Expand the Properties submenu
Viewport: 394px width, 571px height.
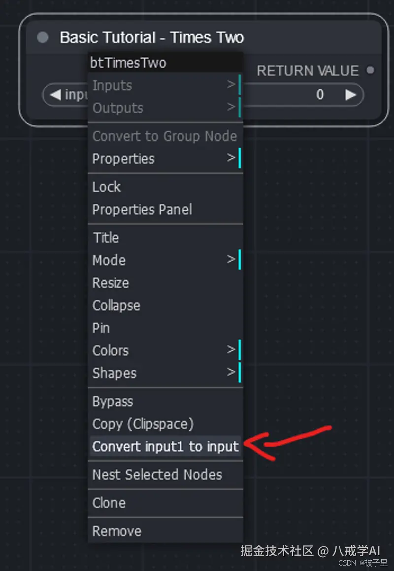[165, 159]
